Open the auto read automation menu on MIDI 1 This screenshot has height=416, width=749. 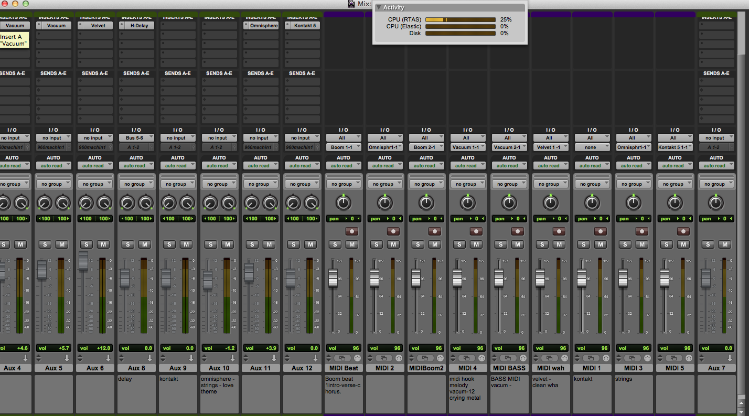tap(592, 165)
